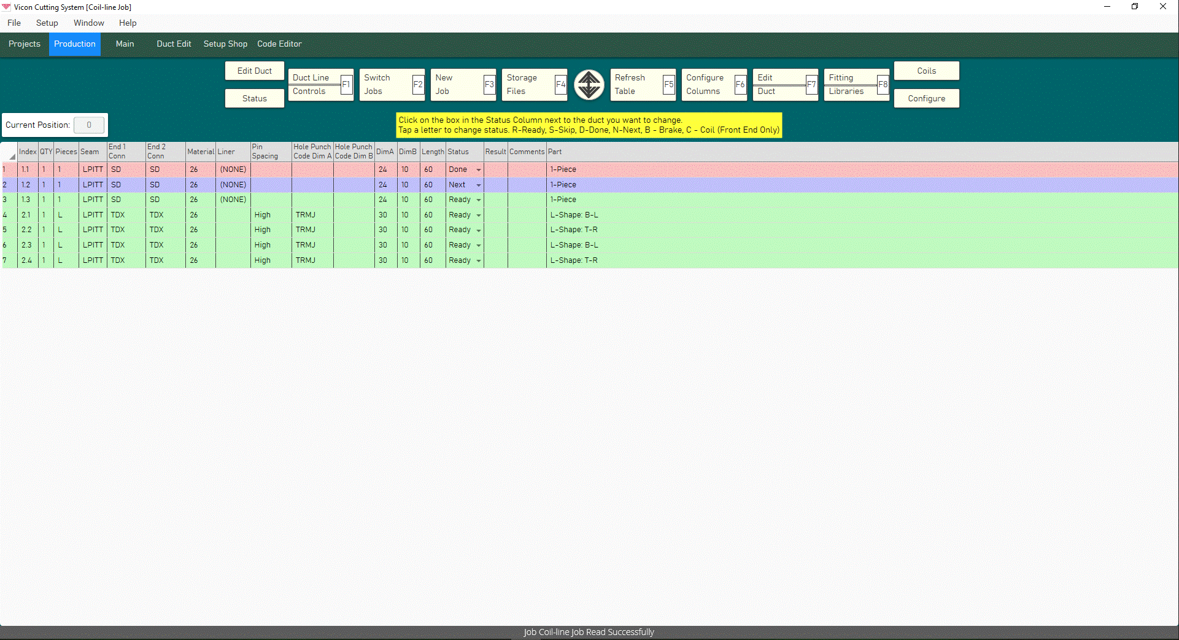Click the Vicon app icon in the title bar

pyautogui.click(x=7, y=7)
